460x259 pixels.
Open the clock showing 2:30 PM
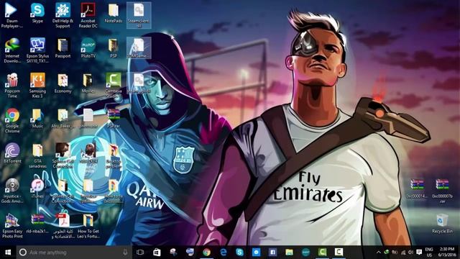pos(447,253)
